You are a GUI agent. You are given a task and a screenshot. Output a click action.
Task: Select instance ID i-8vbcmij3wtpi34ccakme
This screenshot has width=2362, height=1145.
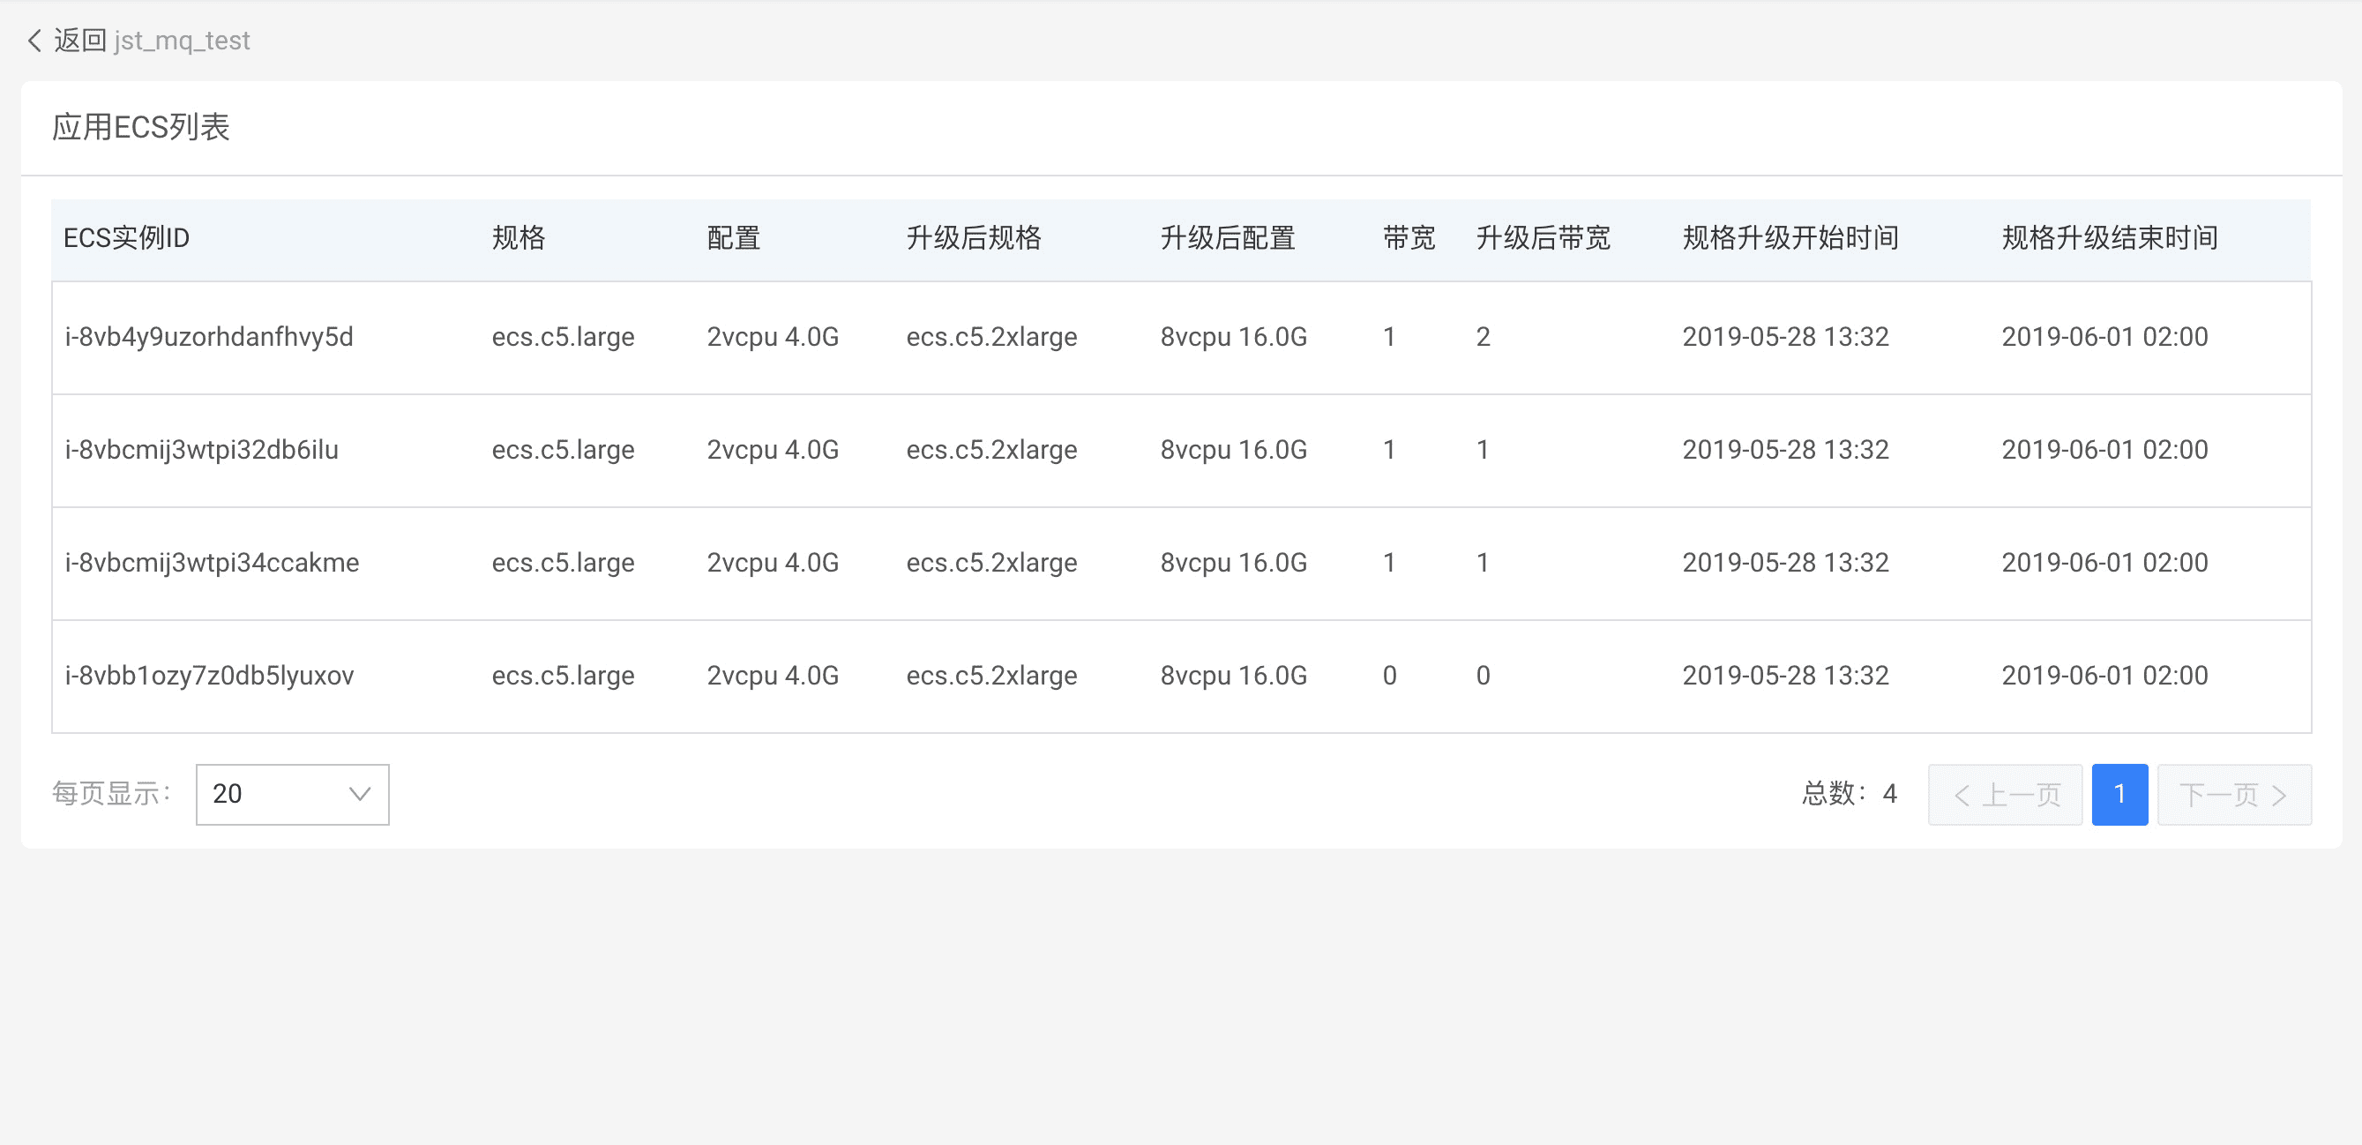click(212, 563)
